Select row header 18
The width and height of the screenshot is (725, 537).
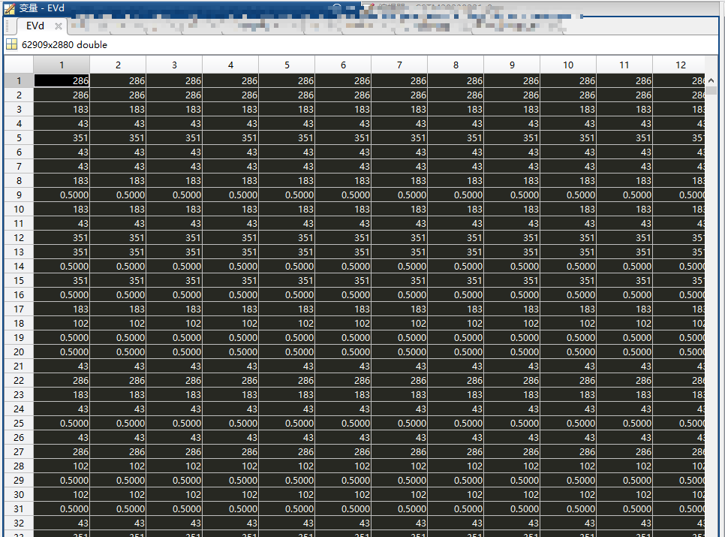tap(19, 323)
